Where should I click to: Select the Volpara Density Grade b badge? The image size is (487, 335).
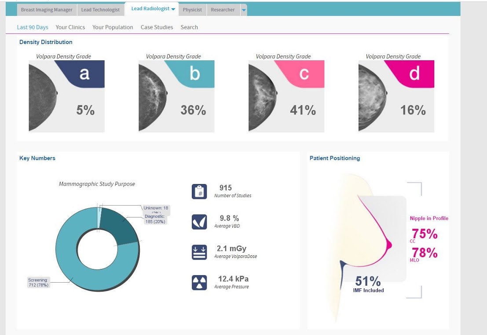[194, 74]
